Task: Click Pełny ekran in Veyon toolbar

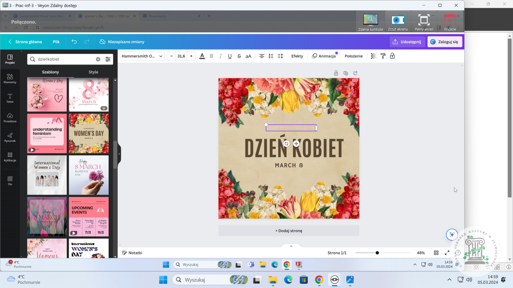Action: tap(424, 23)
